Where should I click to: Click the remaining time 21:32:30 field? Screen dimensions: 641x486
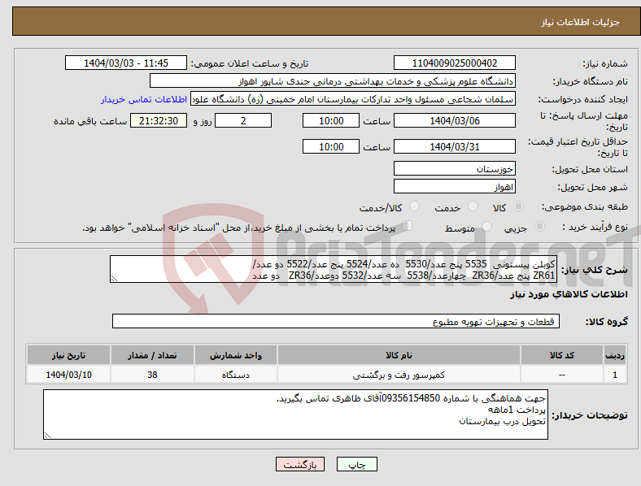[159, 120]
